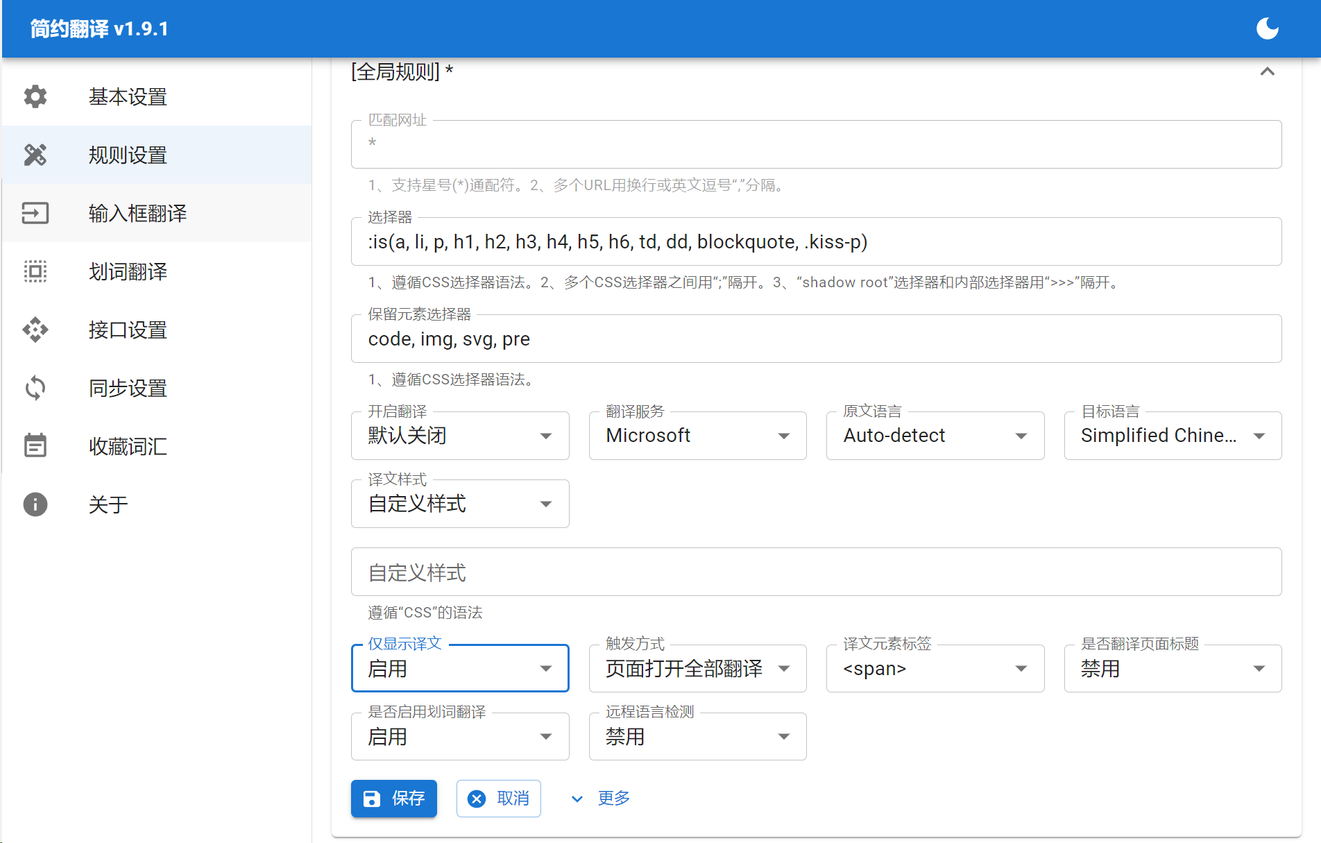The width and height of the screenshot is (1321, 843).
Task: Click the 保存 save button
Action: [x=394, y=799]
